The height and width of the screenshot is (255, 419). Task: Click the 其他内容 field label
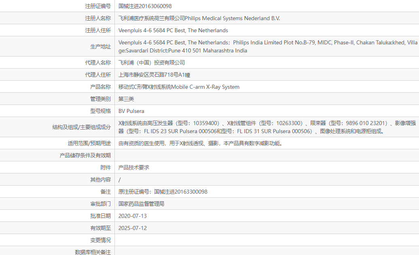[100, 180]
